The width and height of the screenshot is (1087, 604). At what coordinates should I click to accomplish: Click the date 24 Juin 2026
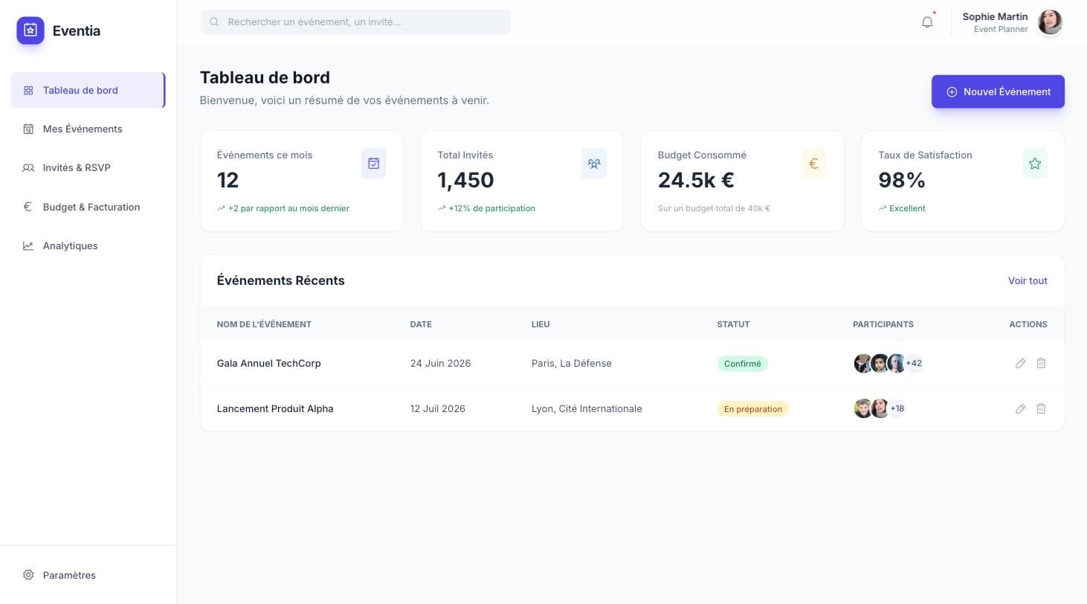pos(440,364)
